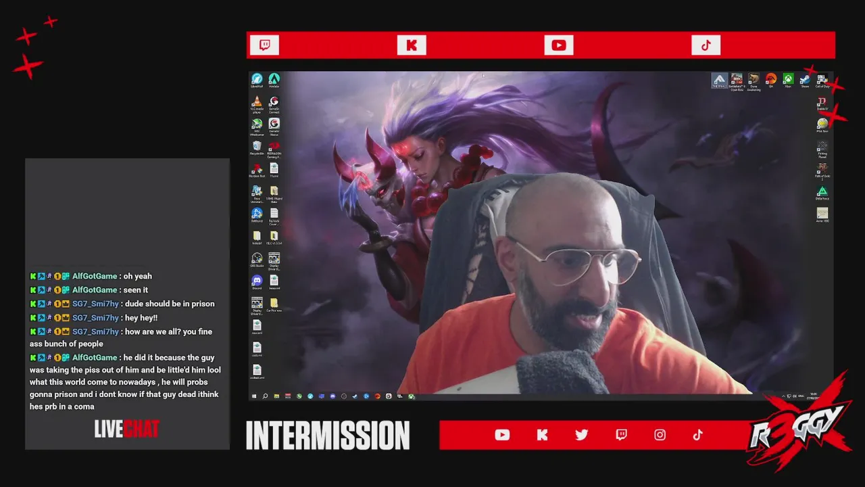The width and height of the screenshot is (865, 487).
Task: Open the VLC media player desktop shortcut
Action: (257, 103)
